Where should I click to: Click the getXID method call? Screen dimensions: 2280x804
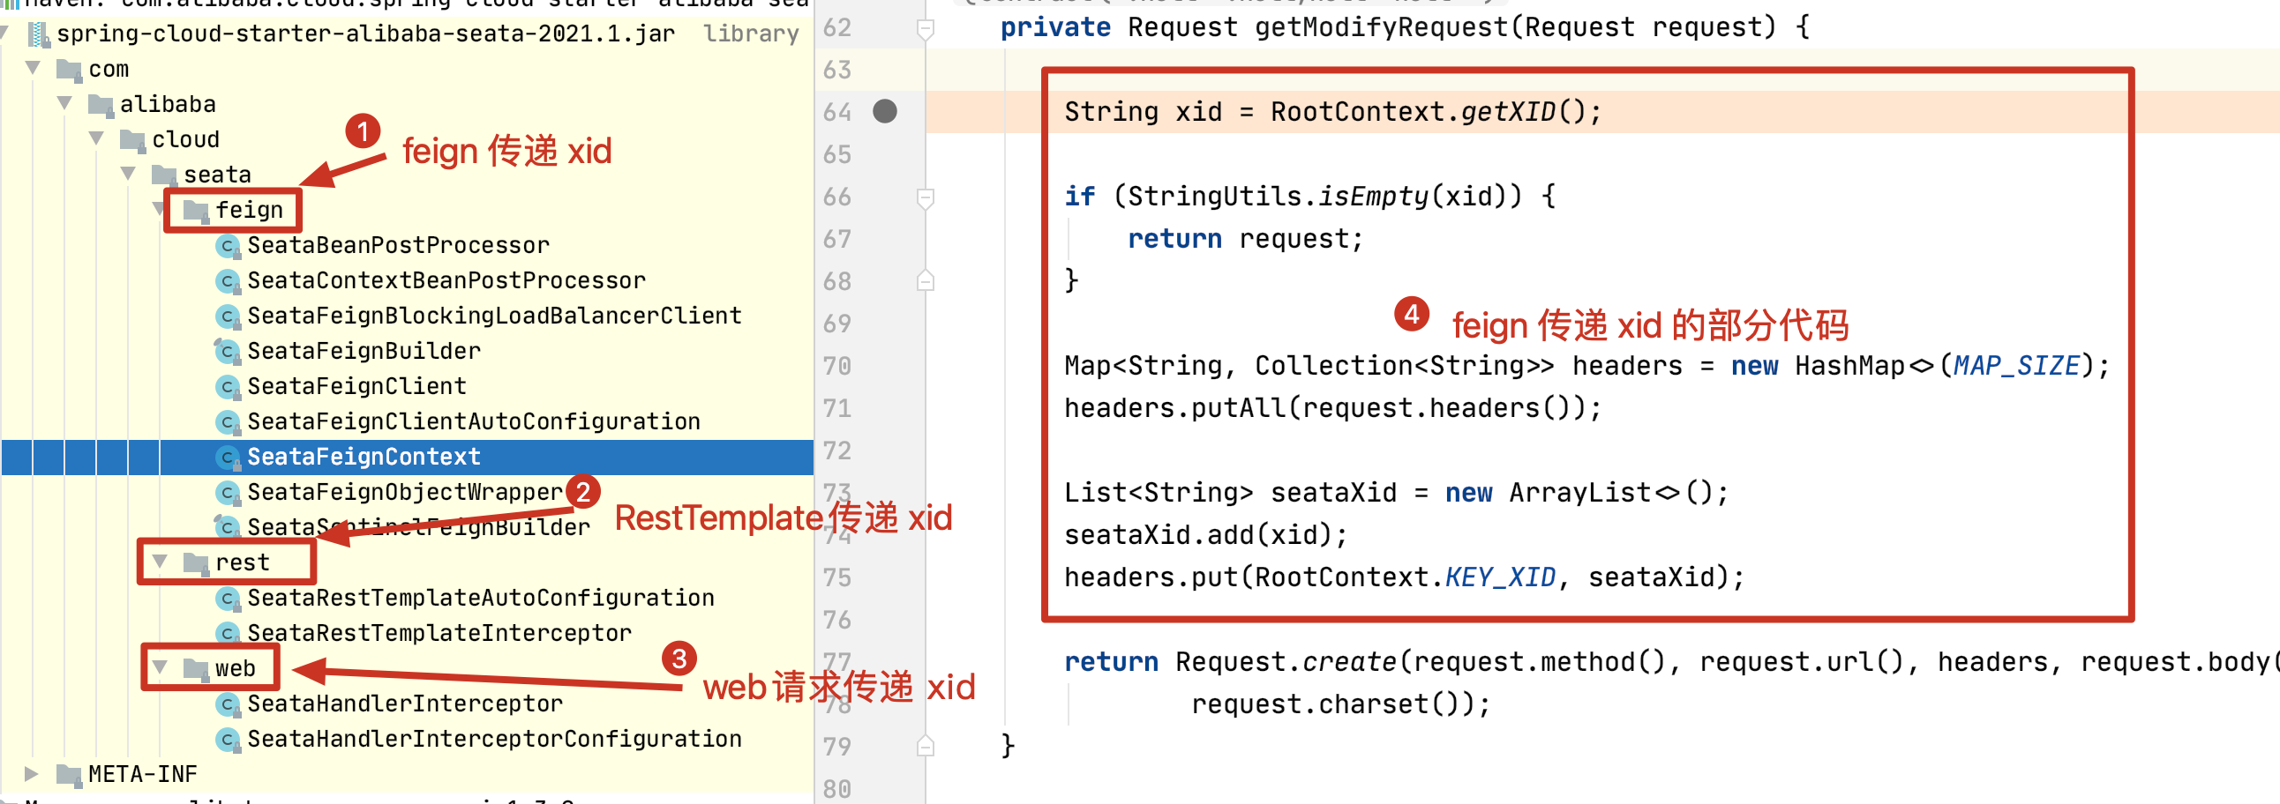pyautogui.click(x=1507, y=112)
